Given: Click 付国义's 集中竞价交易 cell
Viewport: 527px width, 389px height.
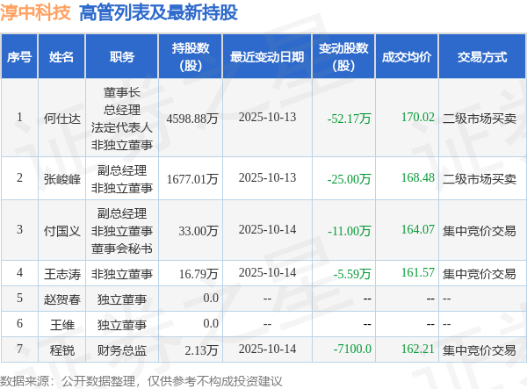Looking at the screenshot, I should (480, 231).
